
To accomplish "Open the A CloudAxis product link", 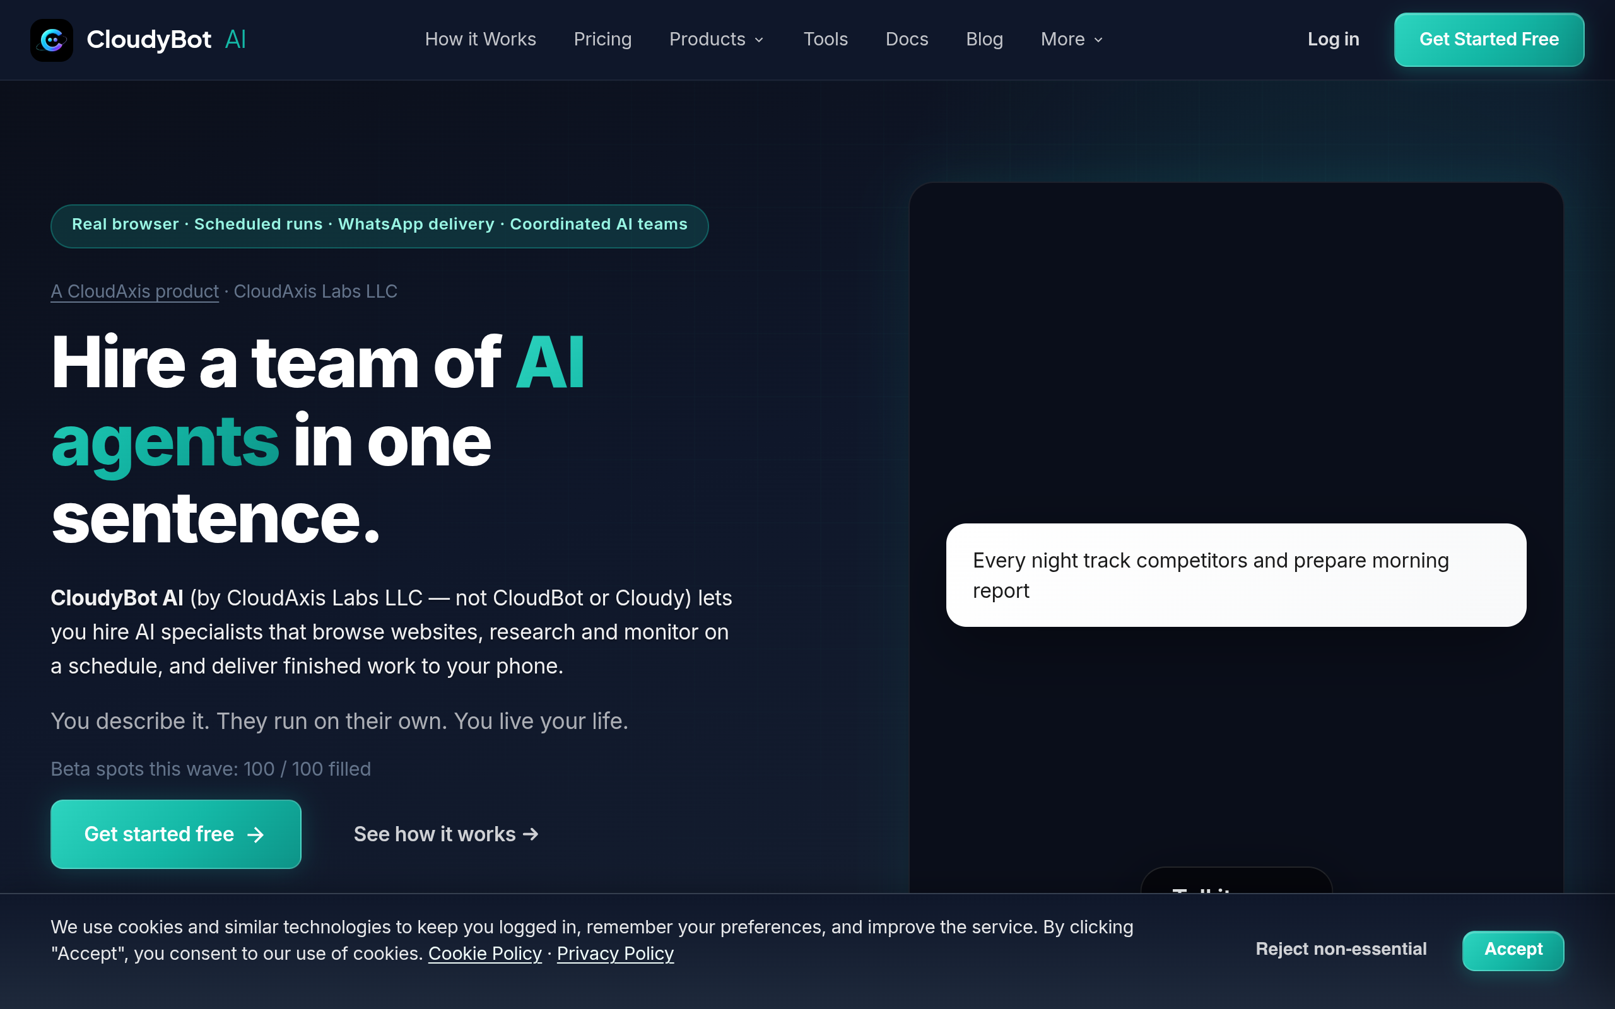I will tap(135, 291).
